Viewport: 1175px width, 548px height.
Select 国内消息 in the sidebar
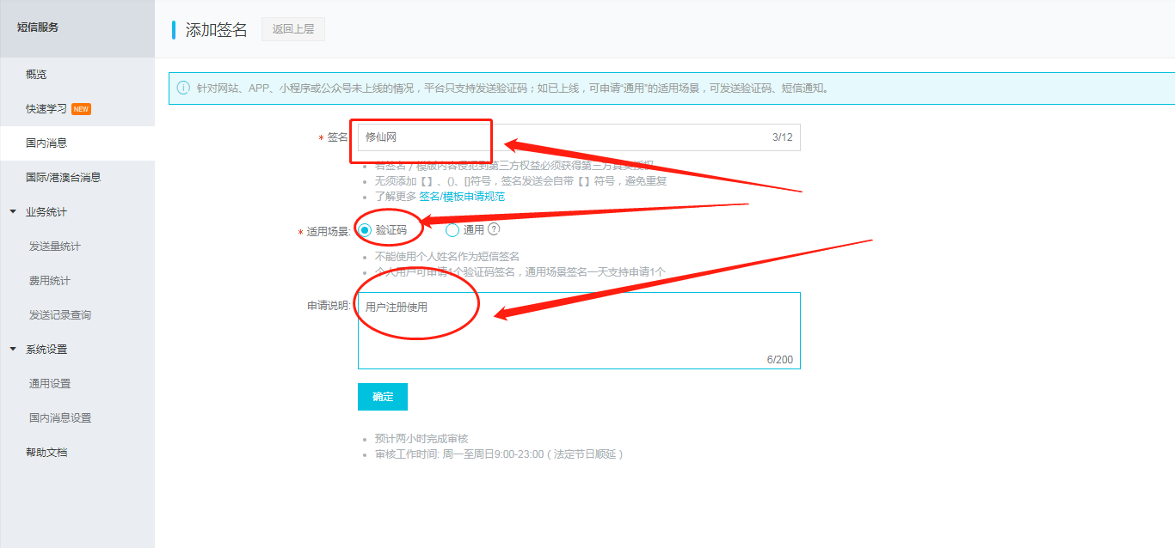[x=46, y=143]
